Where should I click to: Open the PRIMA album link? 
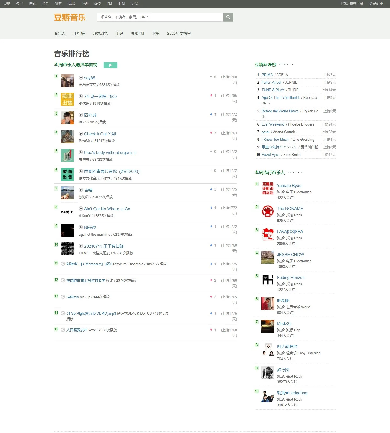(267, 75)
